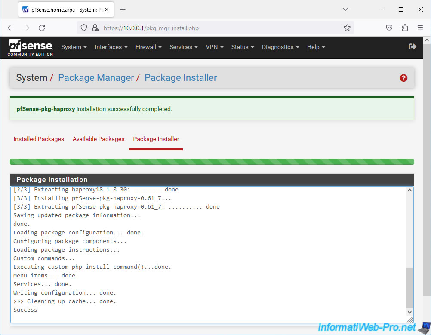Expand the Services menu

pyautogui.click(x=184, y=47)
